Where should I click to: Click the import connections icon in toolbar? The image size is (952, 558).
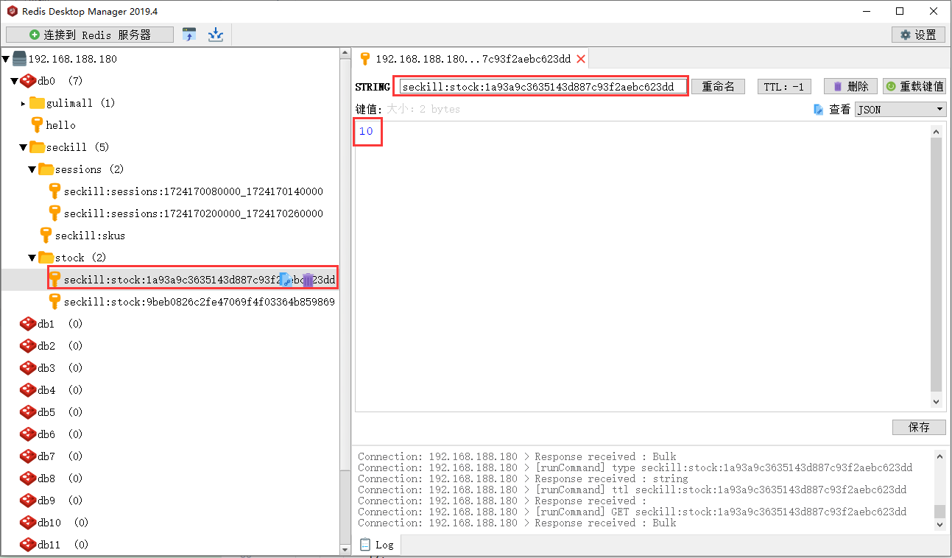190,35
